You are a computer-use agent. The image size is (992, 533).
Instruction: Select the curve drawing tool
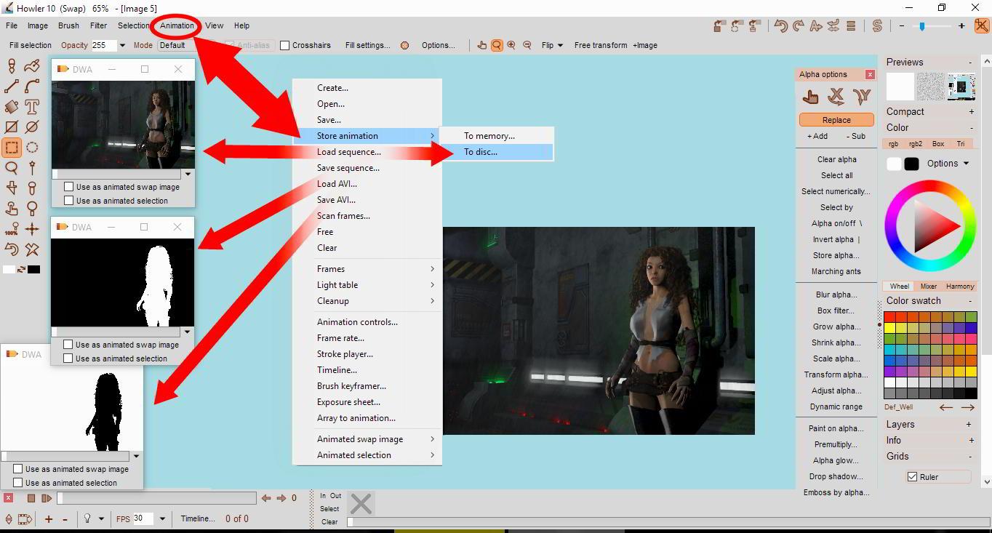pos(32,87)
